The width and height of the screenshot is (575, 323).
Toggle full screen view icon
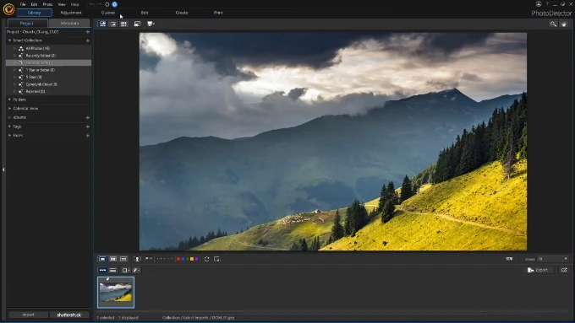coord(137,24)
